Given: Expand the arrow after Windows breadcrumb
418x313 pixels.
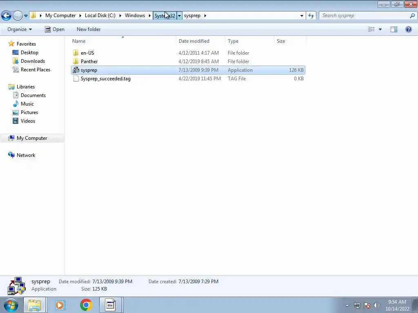Looking at the screenshot, I should [149, 16].
